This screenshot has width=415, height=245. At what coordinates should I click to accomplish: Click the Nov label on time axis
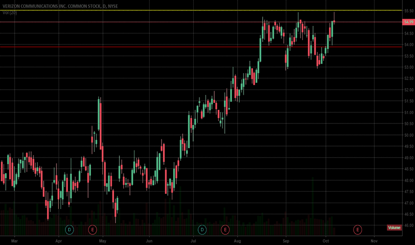374,241
